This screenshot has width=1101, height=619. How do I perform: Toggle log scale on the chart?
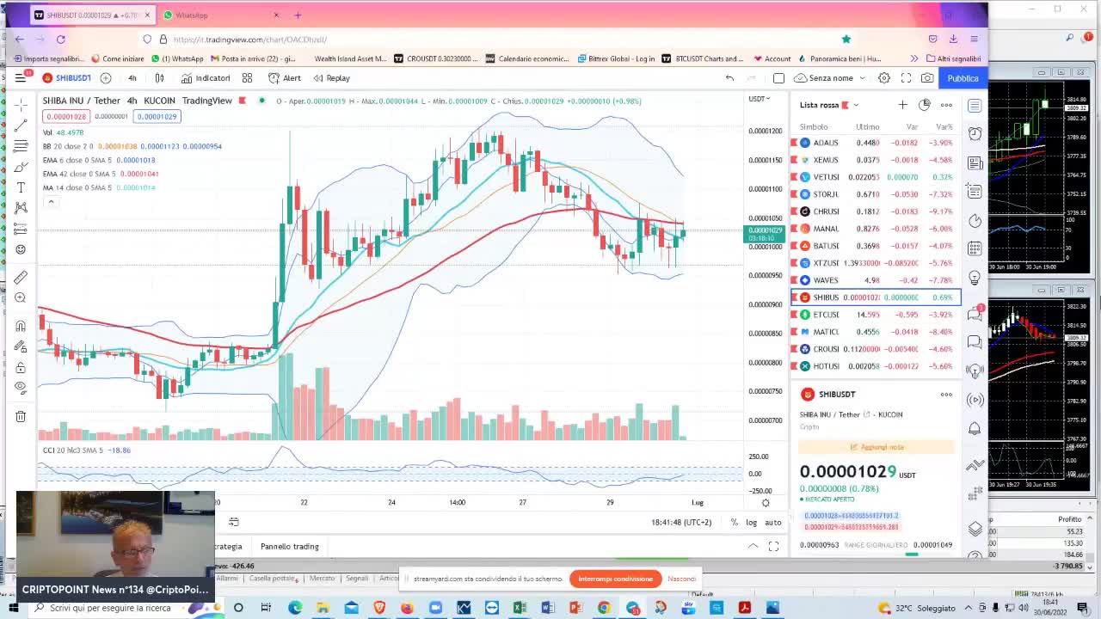tap(752, 523)
